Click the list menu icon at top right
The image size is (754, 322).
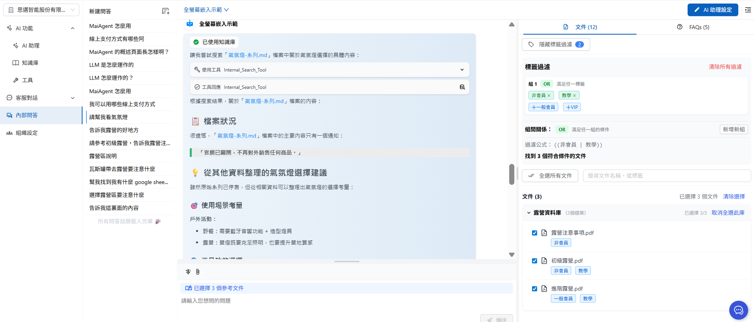[748, 10]
